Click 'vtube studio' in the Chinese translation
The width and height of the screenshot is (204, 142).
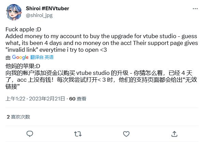tap(93, 73)
